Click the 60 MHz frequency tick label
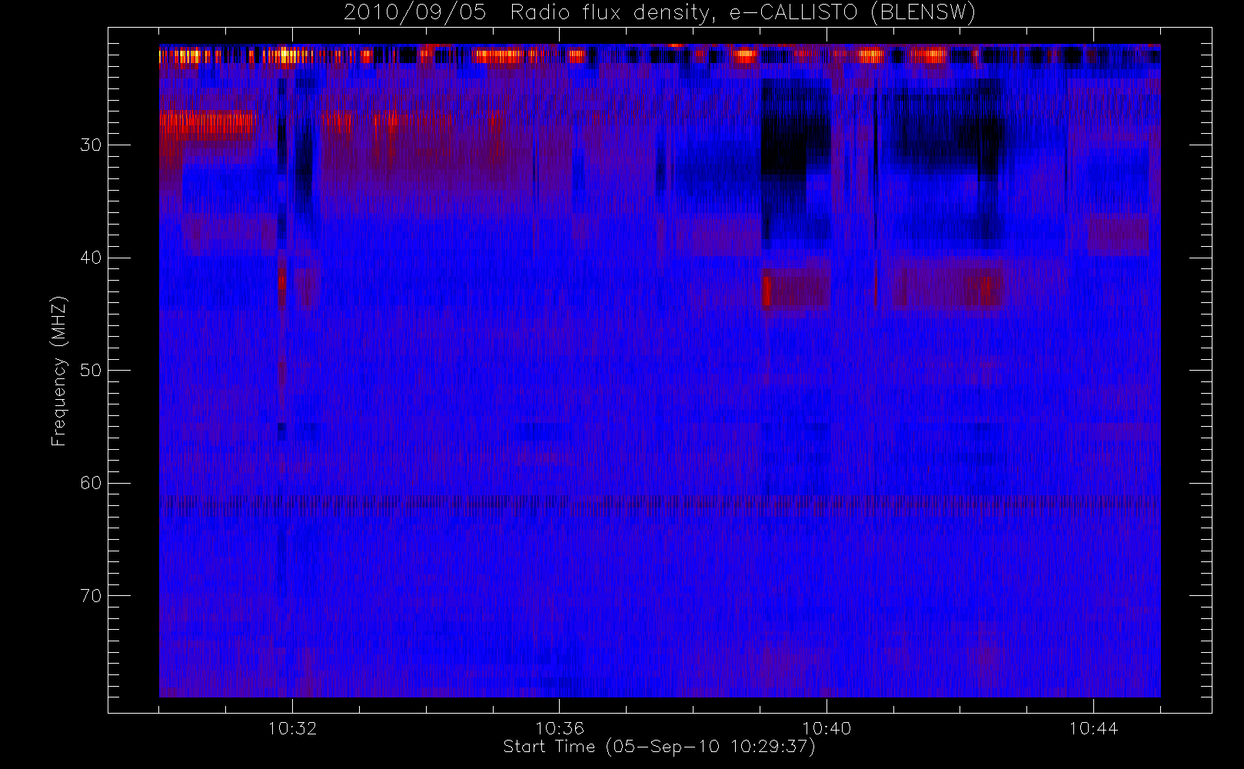 (x=91, y=483)
